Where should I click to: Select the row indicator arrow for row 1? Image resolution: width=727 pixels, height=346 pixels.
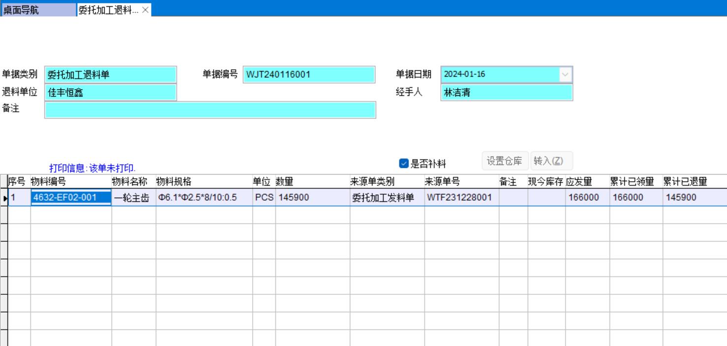(4, 198)
